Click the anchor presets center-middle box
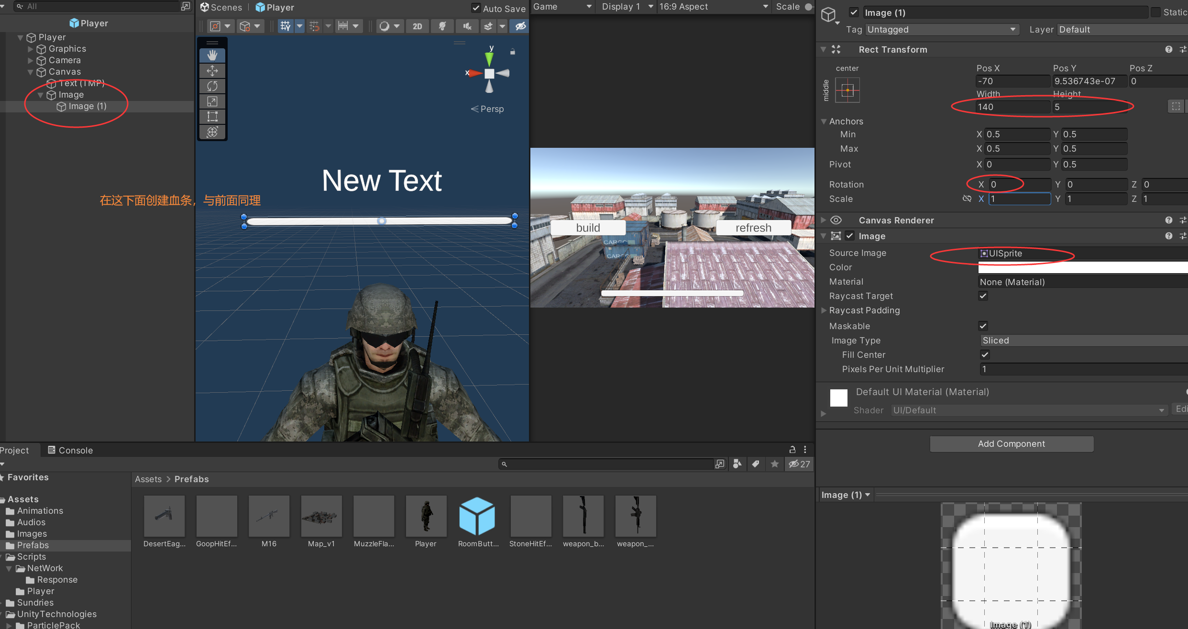Image resolution: width=1188 pixels, height=629 pixels. pos(847,90)
